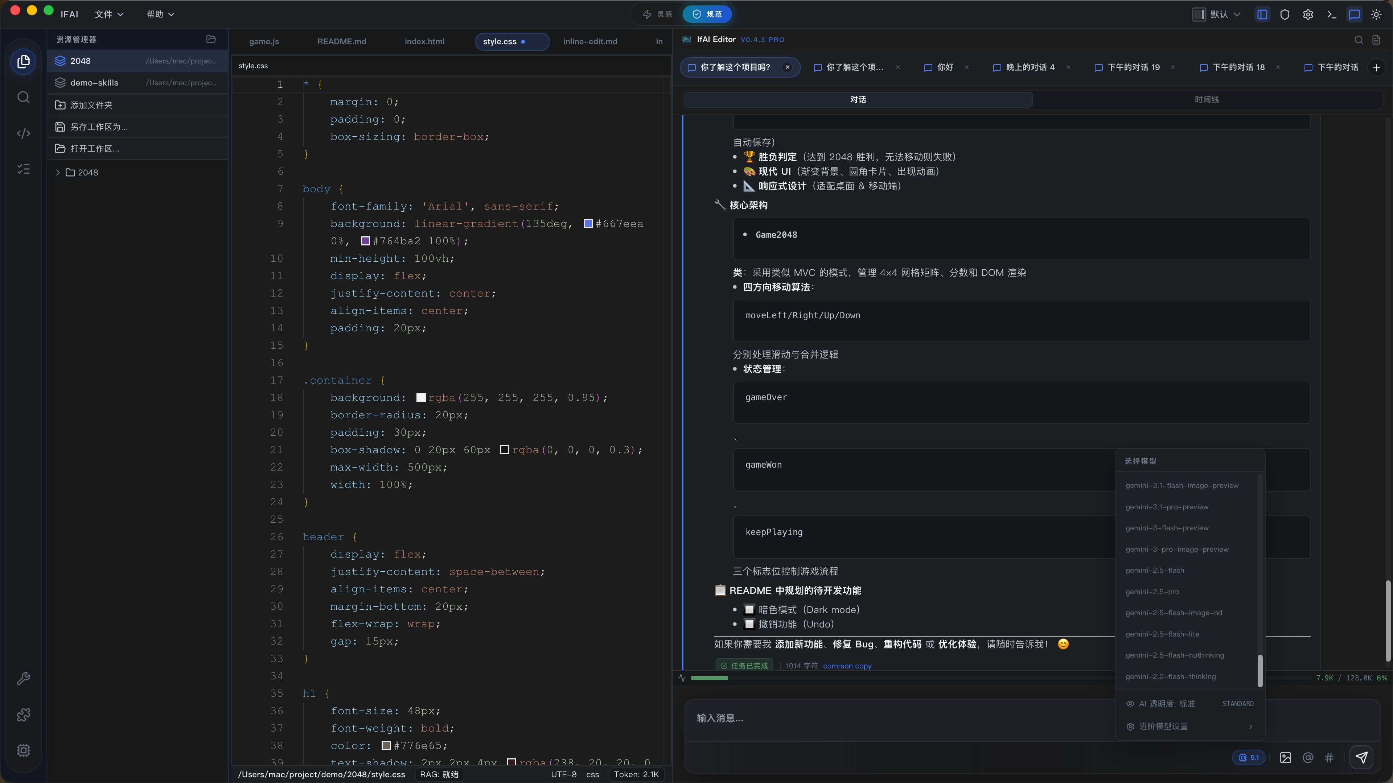Open 下午的对话 19 conversation tab
Image resolution: width=1393 pixels, height=783 pixels.
(1133, 67)
